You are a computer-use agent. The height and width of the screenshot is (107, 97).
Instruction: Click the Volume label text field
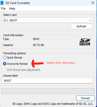coord(48,81)
